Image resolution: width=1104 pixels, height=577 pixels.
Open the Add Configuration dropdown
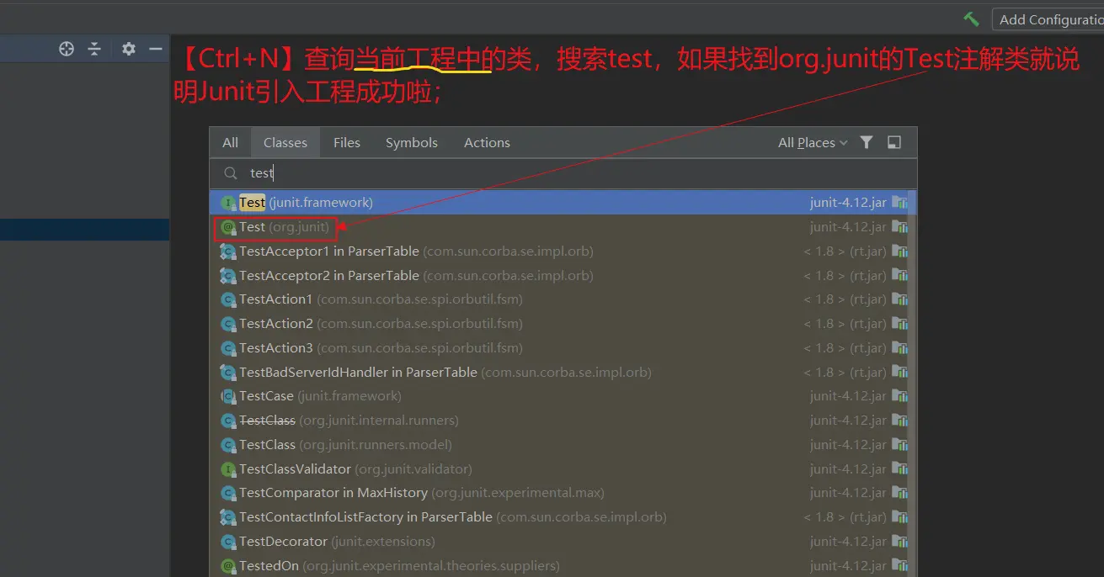(x=1048, y=19)
